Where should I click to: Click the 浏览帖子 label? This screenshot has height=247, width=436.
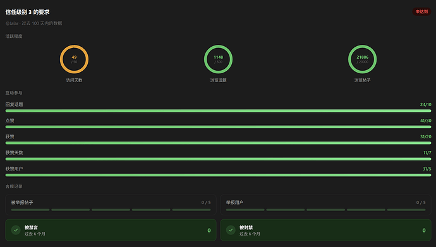[362, 80]
